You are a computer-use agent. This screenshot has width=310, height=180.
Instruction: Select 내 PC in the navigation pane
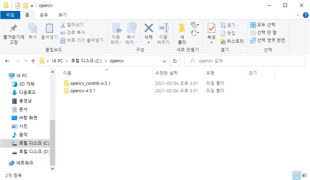tap(18, 76)
